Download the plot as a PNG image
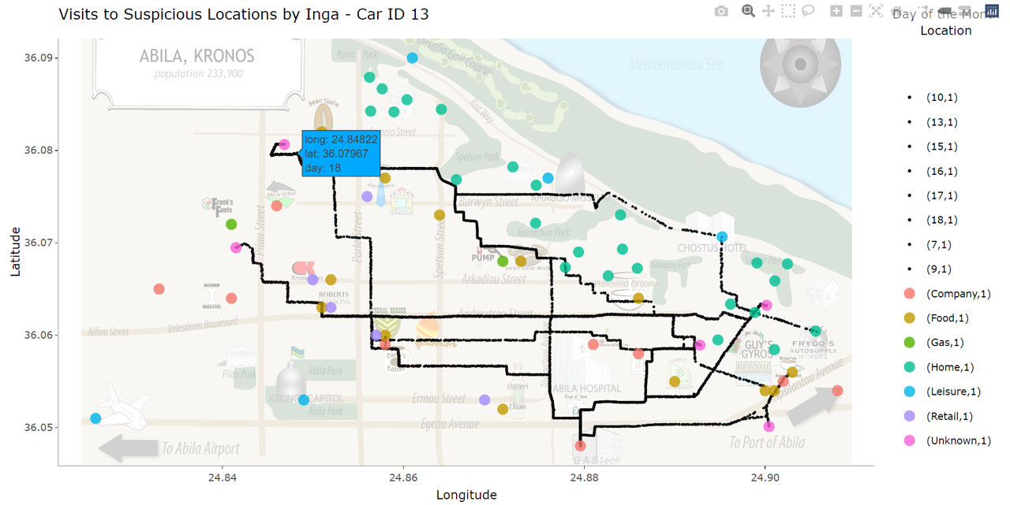Viewport: 1010px width, 505px height. pos(720,12)
